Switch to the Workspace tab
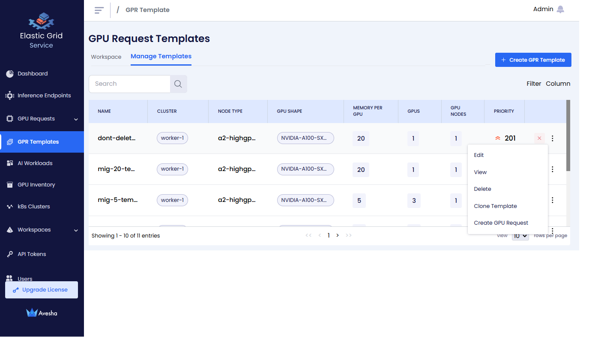589x337 pixels. pos(106,57)
